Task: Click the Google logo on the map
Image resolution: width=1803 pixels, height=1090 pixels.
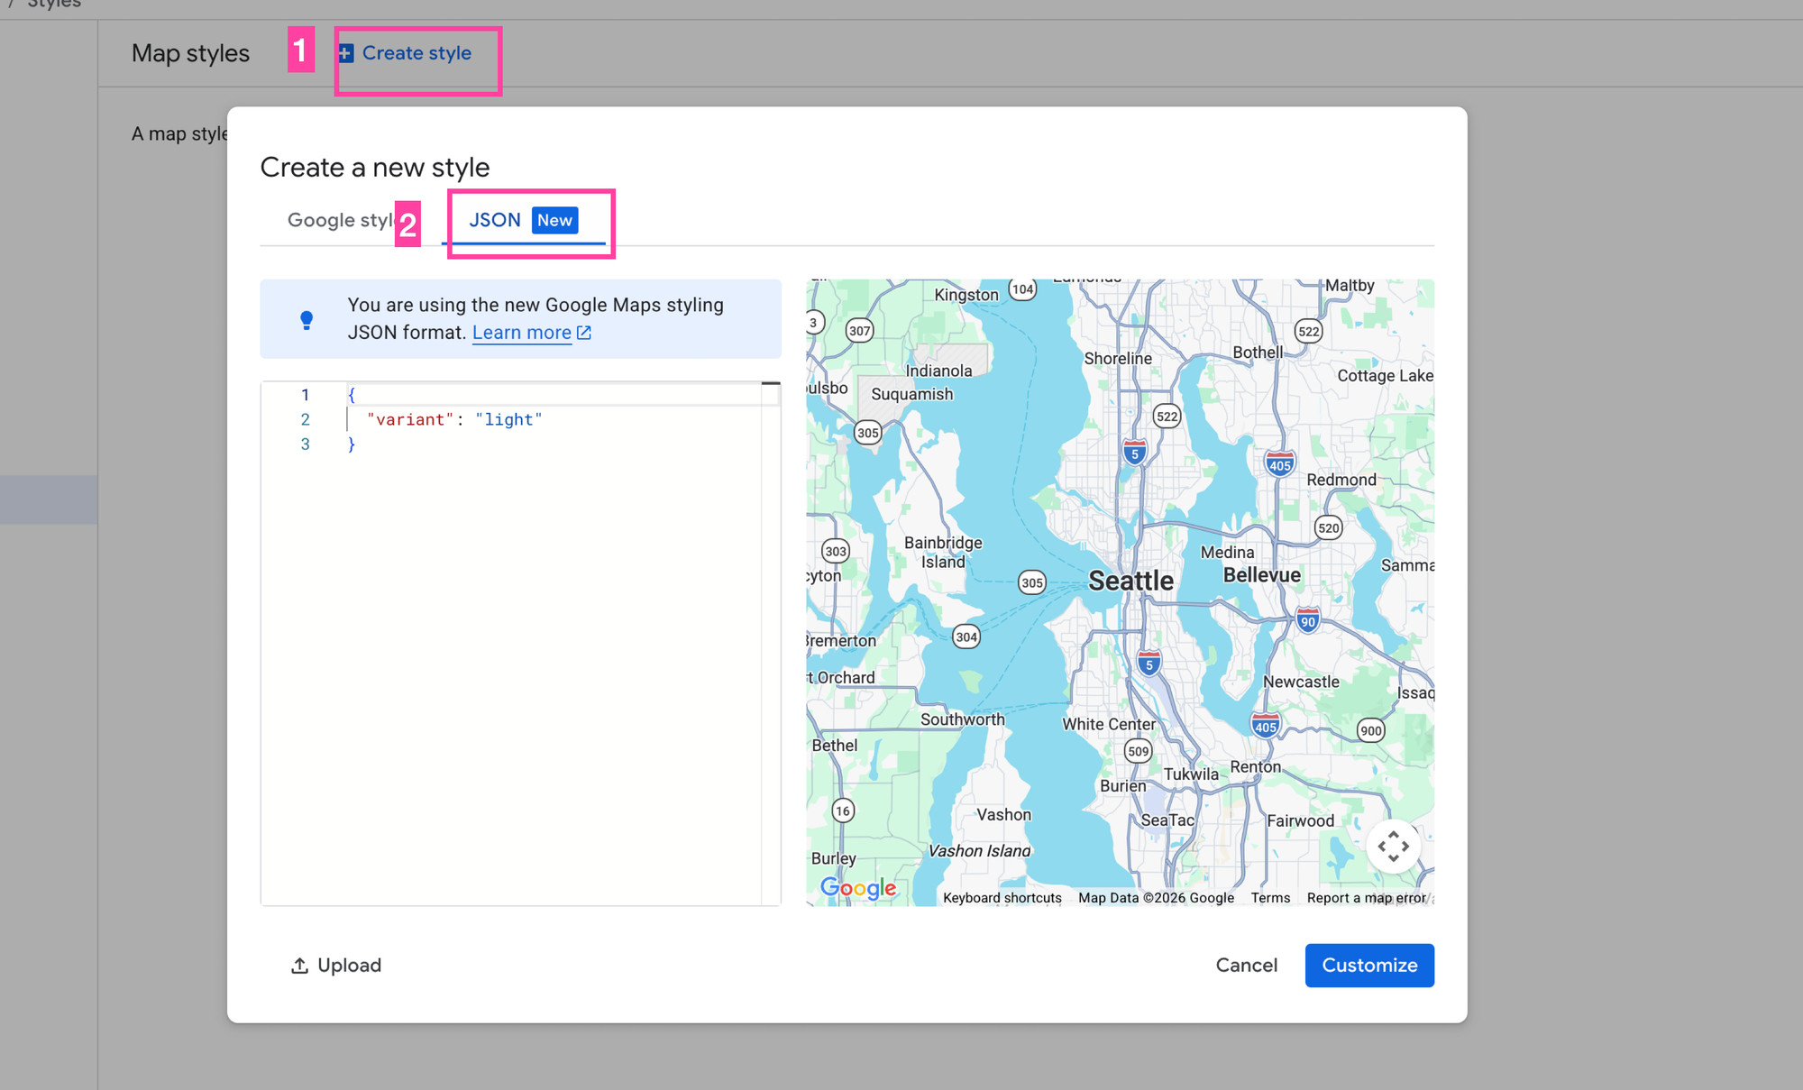Action: point(858,889)
